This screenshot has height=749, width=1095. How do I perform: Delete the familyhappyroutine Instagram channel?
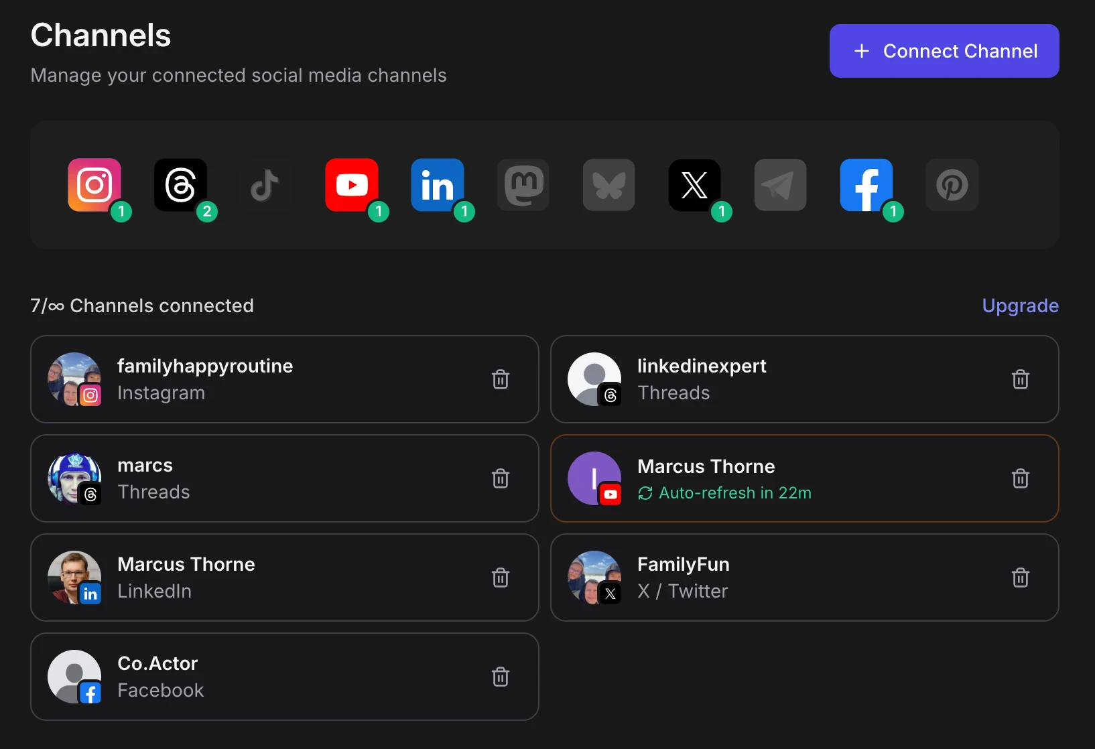(x=501, y=379)
